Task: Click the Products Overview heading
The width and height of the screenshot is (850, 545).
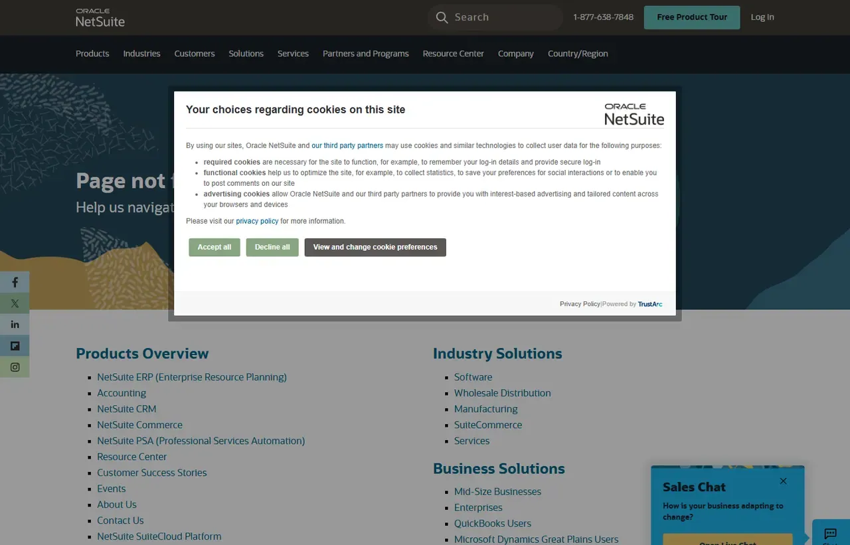Action: click(x=142, y=353)
